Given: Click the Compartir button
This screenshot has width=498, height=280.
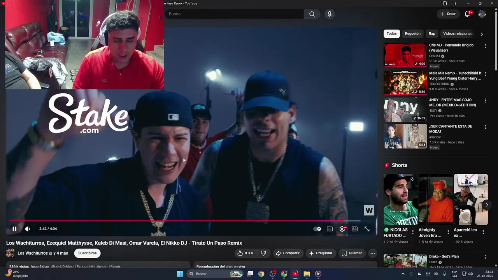Looking at the screenshot, I should (288, 253).
